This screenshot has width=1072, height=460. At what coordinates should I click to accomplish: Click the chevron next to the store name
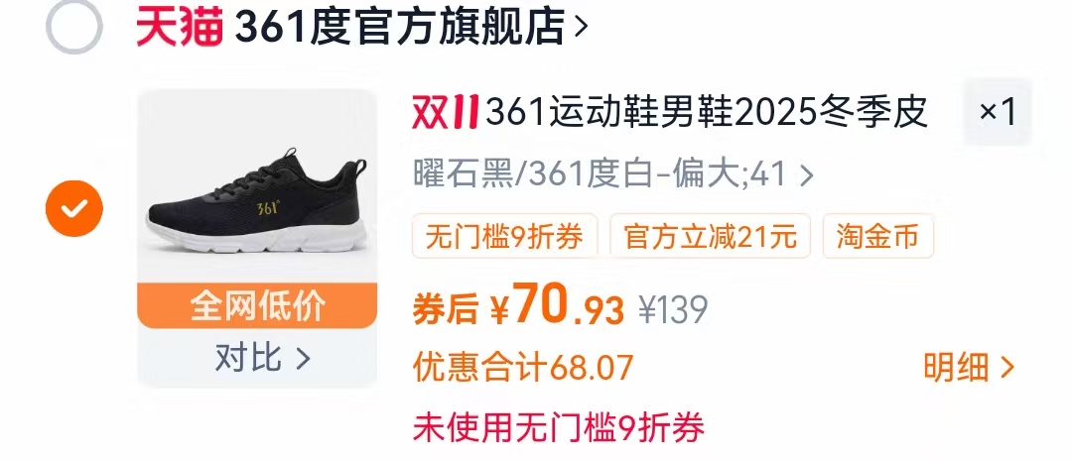581,28
